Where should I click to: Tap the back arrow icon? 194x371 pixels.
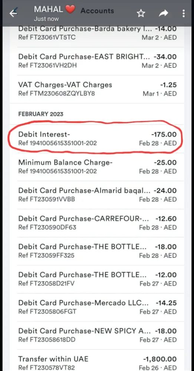[13, 13]
